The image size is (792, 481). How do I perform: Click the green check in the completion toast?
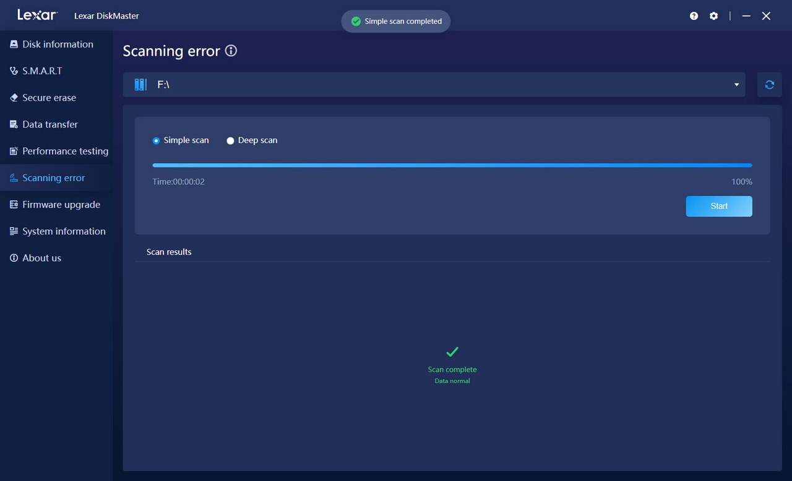click(x=356, y=21)
